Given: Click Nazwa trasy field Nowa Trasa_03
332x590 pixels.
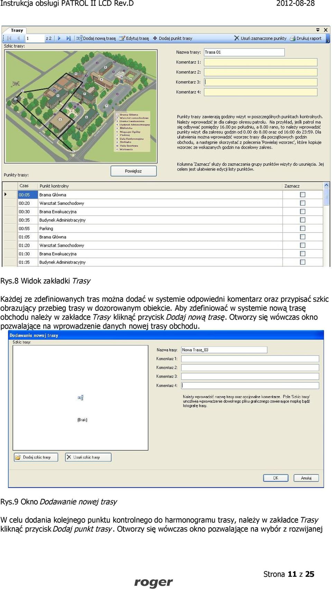Looking at the screenshot, I should [x=224, y=350].
